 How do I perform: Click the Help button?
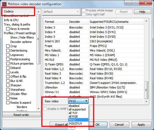pos(142,12)
